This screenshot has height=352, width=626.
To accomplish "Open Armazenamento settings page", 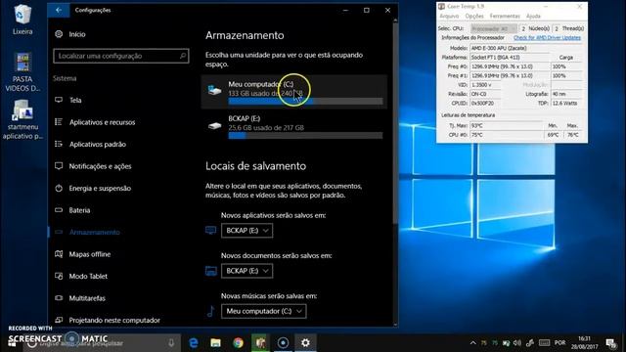I will tap(94, 232).
